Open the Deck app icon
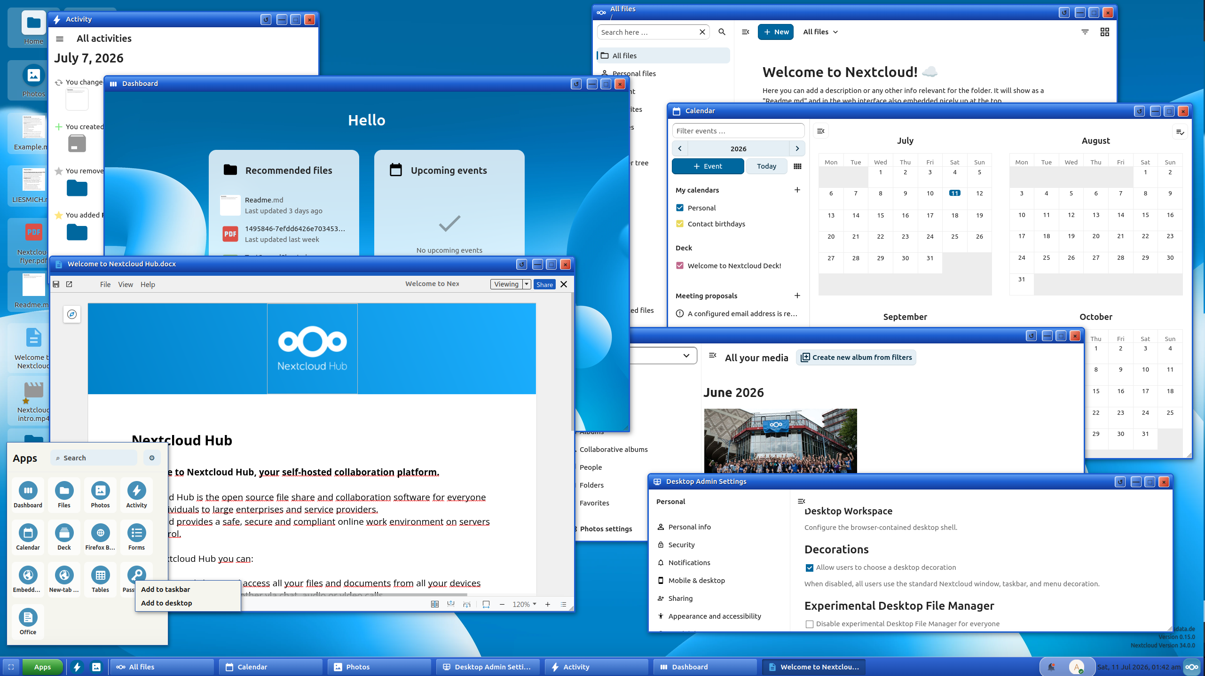 64,537
